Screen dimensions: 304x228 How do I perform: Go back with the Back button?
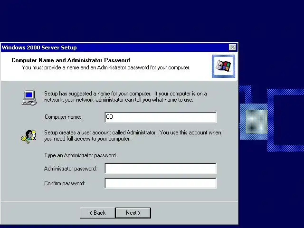[97, 213]
